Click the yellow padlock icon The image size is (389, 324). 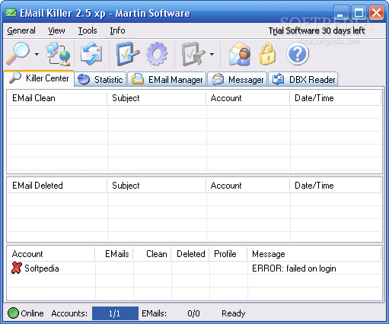pyautogui.click(x=267, y=53)
